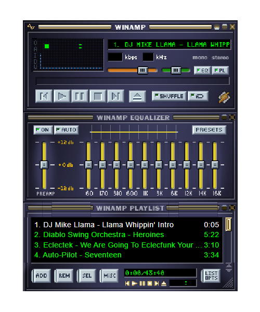Click the spectrum visualizer display

tap(68, 55)
